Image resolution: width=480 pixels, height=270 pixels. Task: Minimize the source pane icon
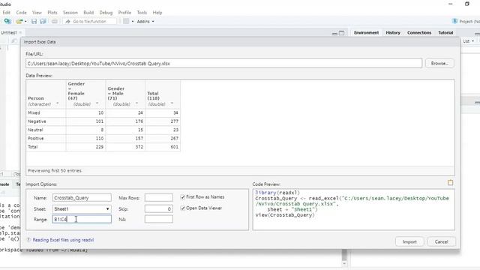(334, 33)
